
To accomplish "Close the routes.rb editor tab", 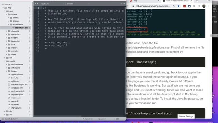I will pos(63,4).
